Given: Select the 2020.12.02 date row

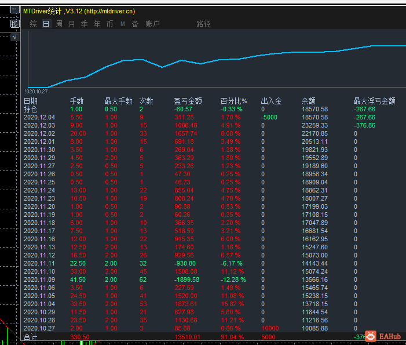Looking at the screenshot, I should [x=39, y=133].
